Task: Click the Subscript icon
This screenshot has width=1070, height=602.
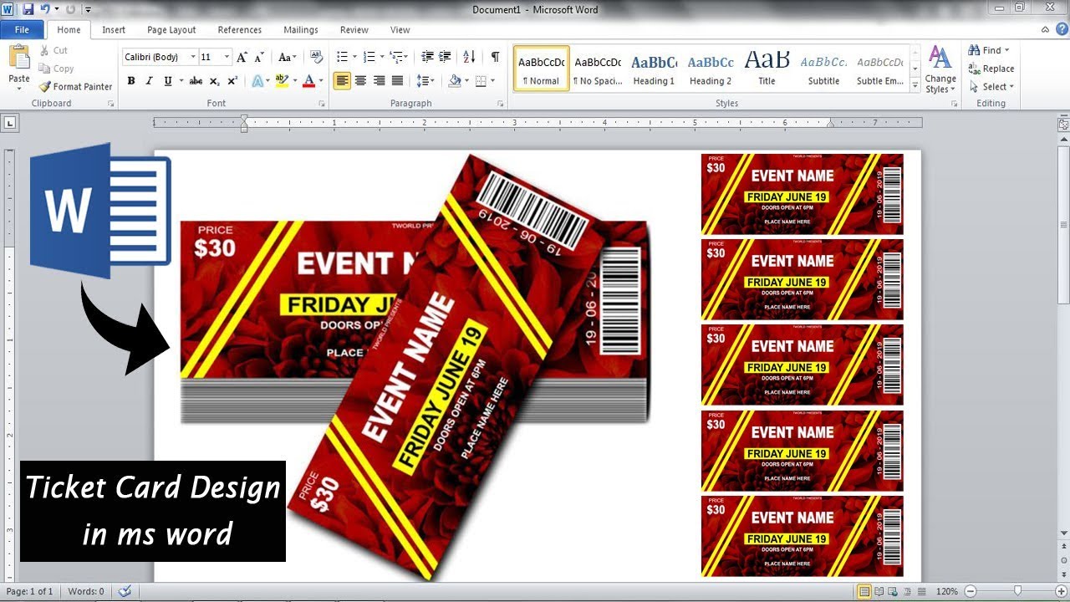Action: 214,81
